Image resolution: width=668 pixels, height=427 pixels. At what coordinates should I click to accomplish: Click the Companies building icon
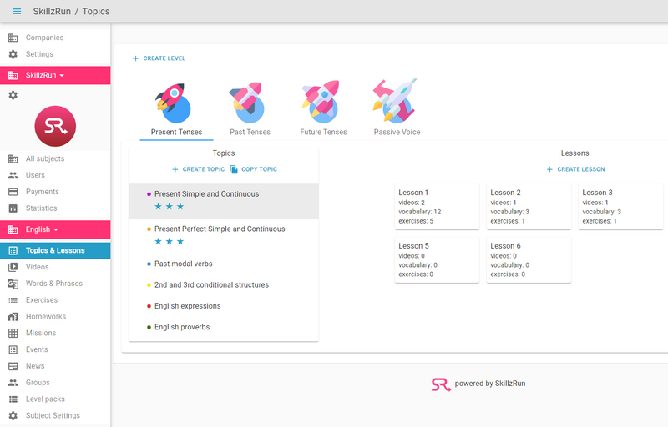[13, 38]
